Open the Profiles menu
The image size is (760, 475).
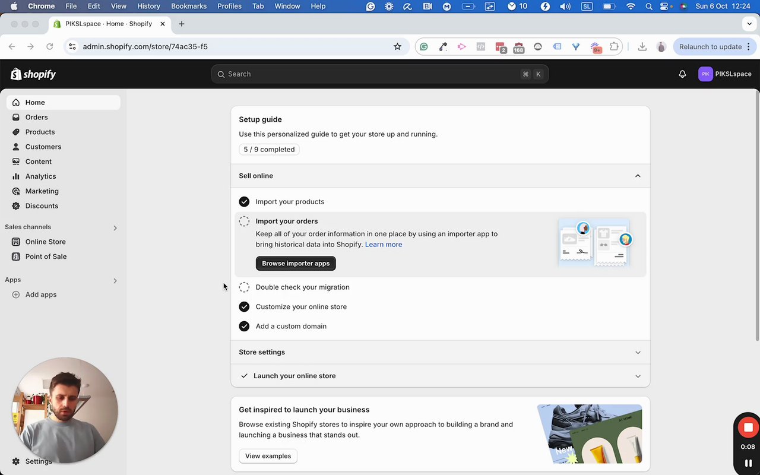[x=229, y=6]
